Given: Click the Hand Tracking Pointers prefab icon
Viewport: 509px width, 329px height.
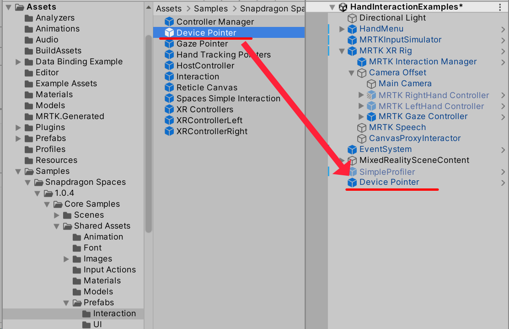Looking at the screenshot, I should pyautogui.click(x=169, y=55).
